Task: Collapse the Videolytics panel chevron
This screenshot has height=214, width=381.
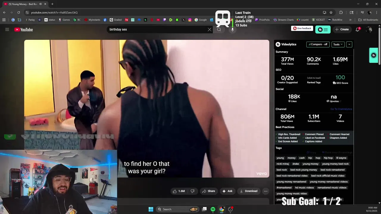Action: 349,44
